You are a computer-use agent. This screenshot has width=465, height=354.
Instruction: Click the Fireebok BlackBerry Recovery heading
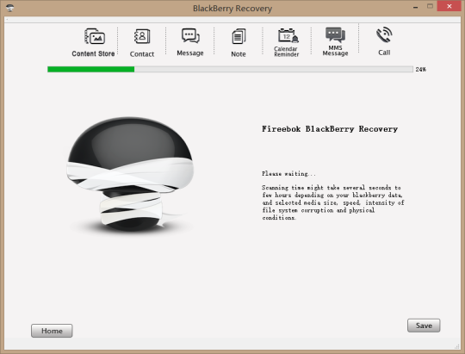[330, 129]
